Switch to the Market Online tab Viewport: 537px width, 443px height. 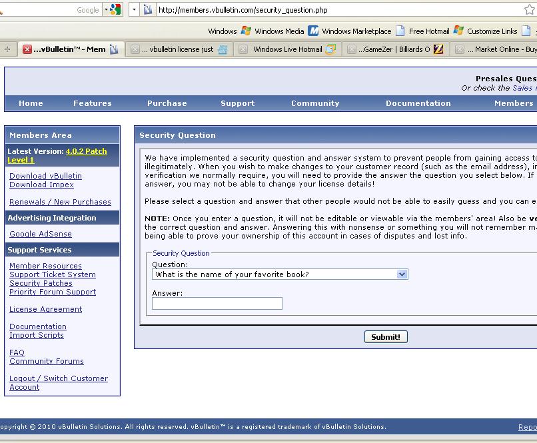(494, 50)
